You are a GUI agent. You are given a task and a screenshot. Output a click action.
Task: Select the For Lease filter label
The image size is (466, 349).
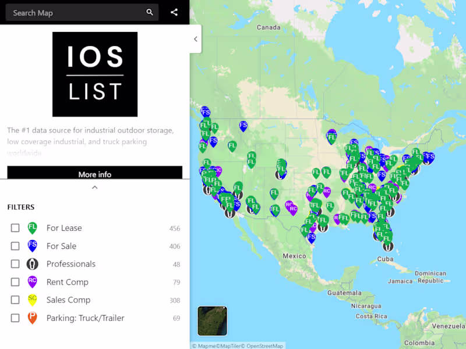[64, 228]
